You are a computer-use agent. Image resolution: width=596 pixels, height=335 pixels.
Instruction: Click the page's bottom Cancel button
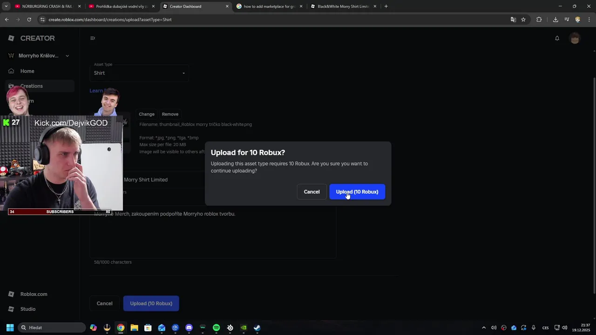pos(104,303)
